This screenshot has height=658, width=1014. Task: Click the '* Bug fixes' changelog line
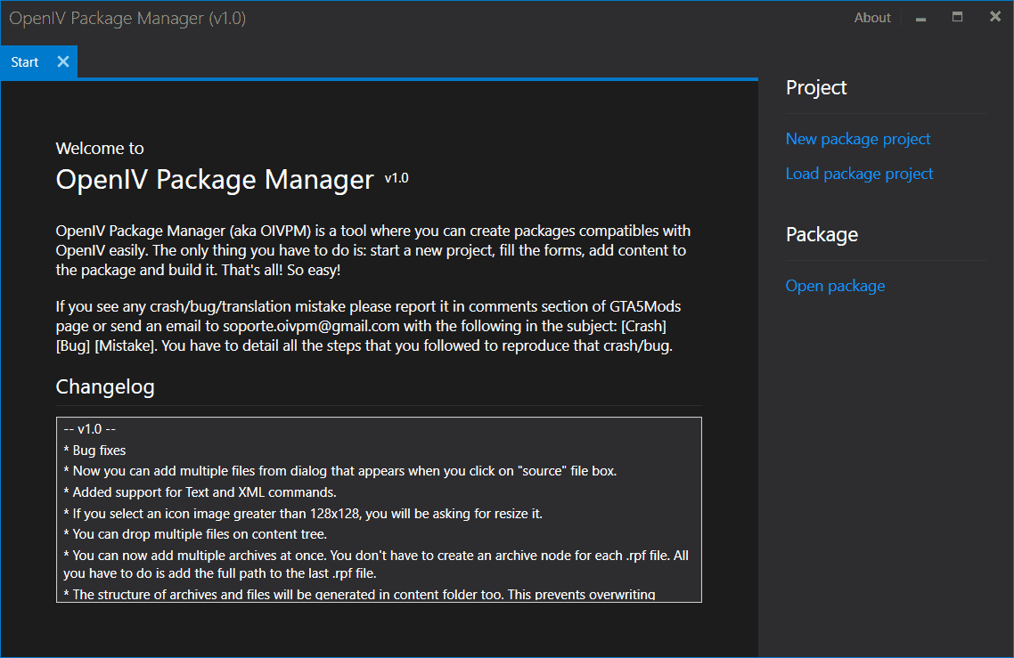point(95,451)
